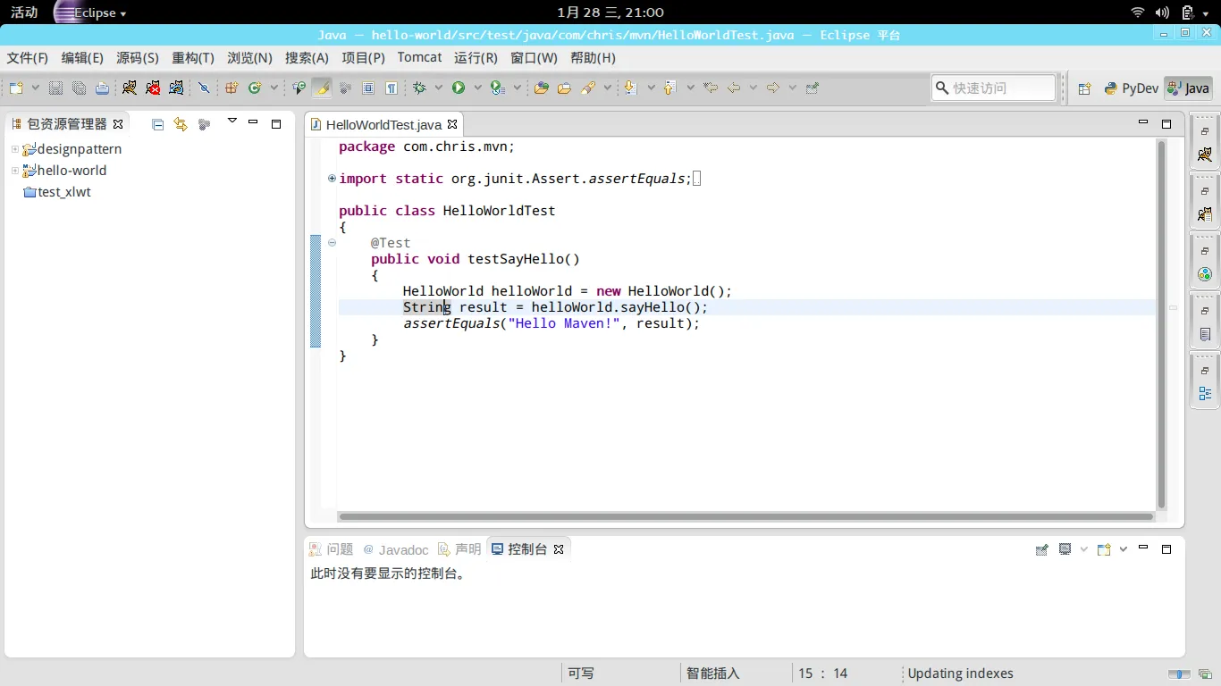Switch to PyDev perspective
The width and height of the screenshot is (1221, 686).
1132,88
